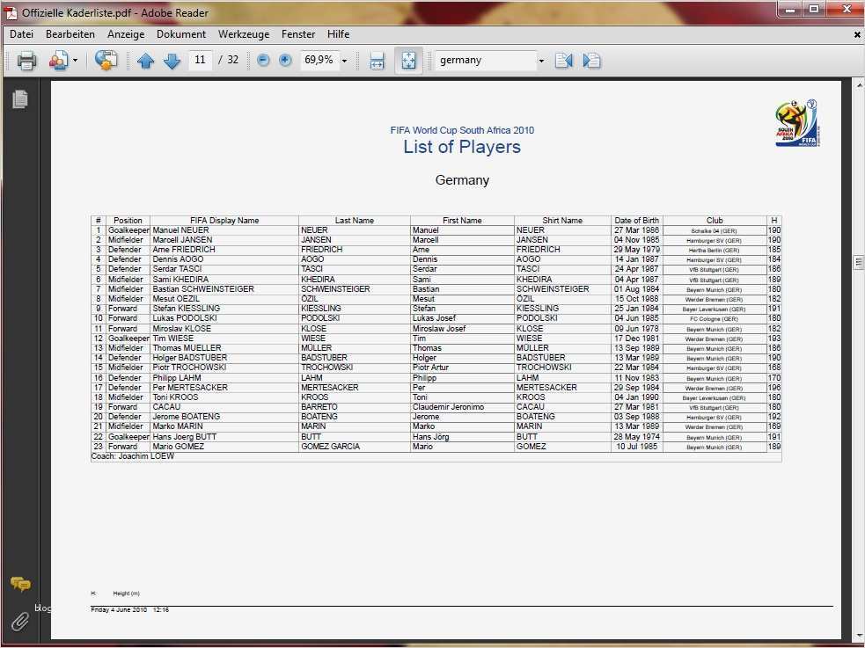Toggle the Fit Page view icon
Screen dimensions: 865x648
click(409, 60)
